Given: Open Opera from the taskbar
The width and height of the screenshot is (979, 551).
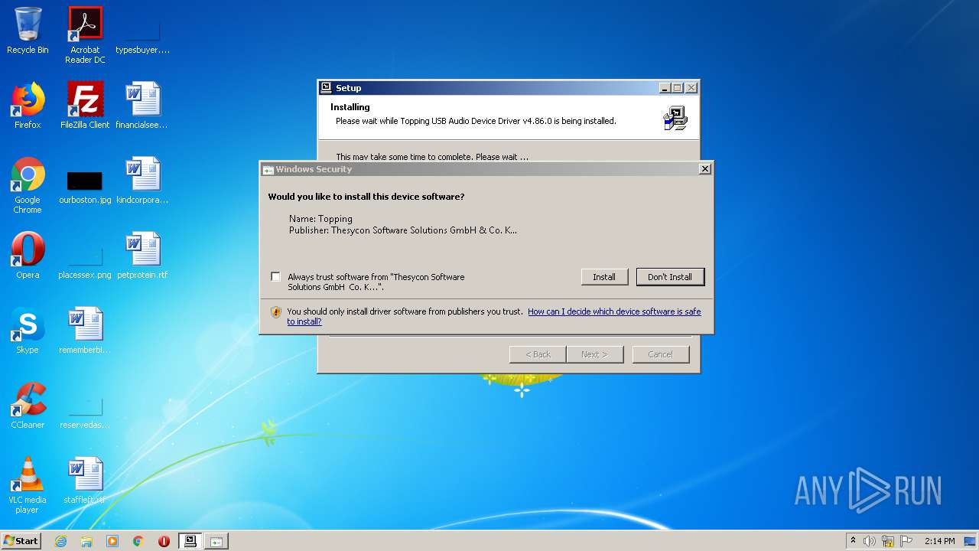Looking at the screenshot, I should pos(164,541).
